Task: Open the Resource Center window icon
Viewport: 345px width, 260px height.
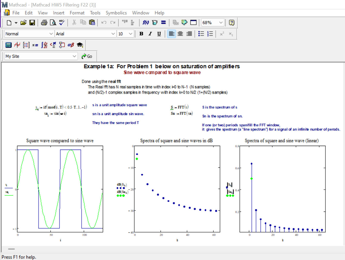Action: (193, 23)
